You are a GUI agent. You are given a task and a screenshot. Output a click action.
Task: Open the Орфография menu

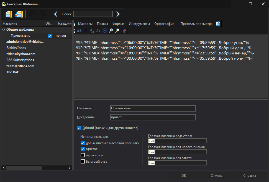click(x=164, y=24)
